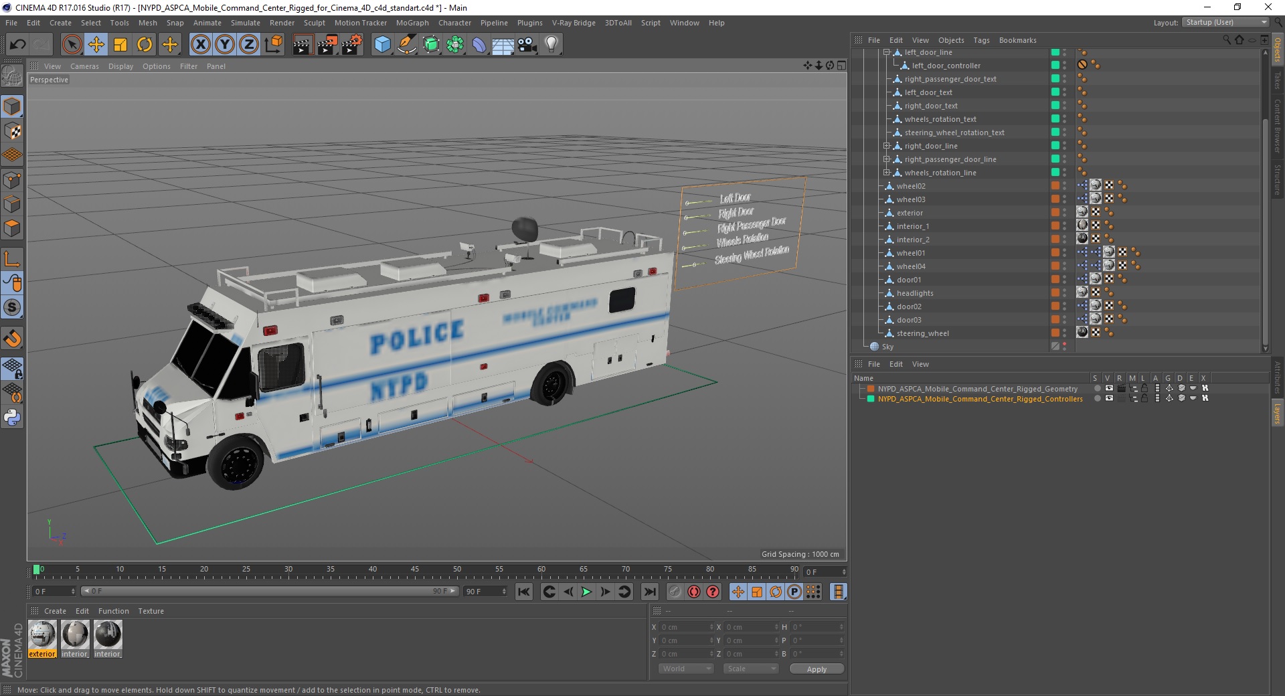Click the Python script icon
This screenshot has height=696, width=1285.
coord(12,418)
